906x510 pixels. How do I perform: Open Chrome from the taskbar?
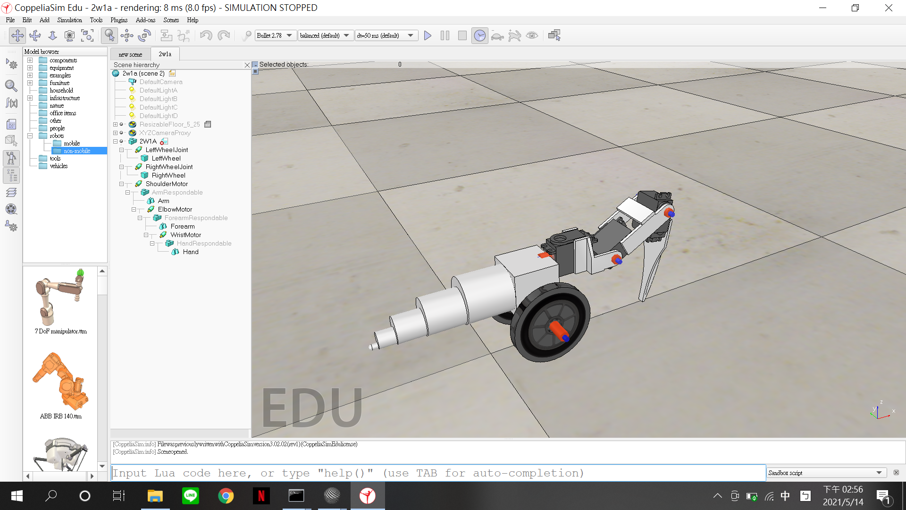[226, 496]
